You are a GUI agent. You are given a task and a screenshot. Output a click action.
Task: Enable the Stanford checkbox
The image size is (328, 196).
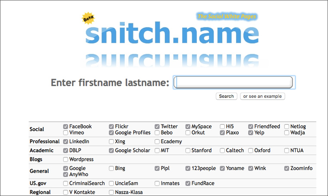tap(188, 151)
